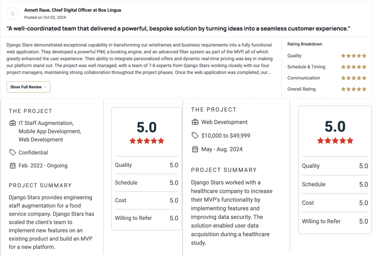The height and width of the screenshot is (256, 374).
Task: Click the star rating bar beside Quality
Action: point(354,56)
